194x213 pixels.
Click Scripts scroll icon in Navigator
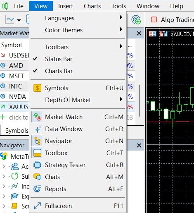coord(14,206)
